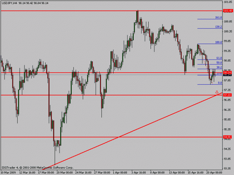Viewport: 234px width, 175px height.
Task: Select the red horizontal line at 94.95
Action: click(x=112, y=137)
